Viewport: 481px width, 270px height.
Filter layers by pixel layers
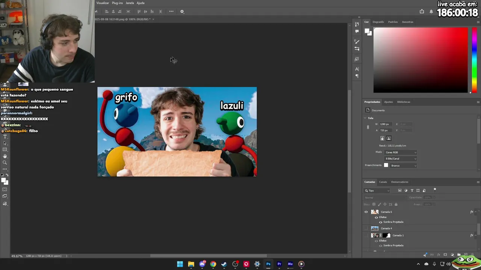pos(400,190)
